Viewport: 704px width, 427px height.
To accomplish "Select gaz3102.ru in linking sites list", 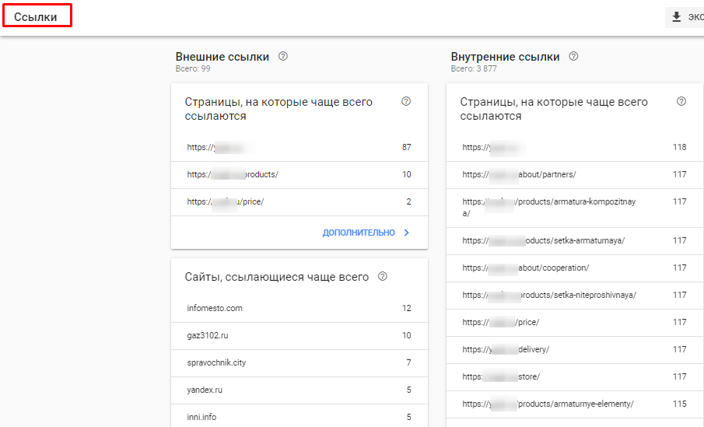I will (x=208, y=335).
